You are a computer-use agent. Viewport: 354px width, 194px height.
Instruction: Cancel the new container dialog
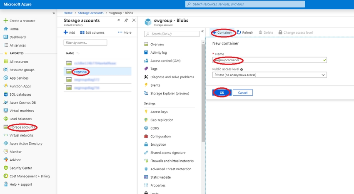click(x=243, y=92)
